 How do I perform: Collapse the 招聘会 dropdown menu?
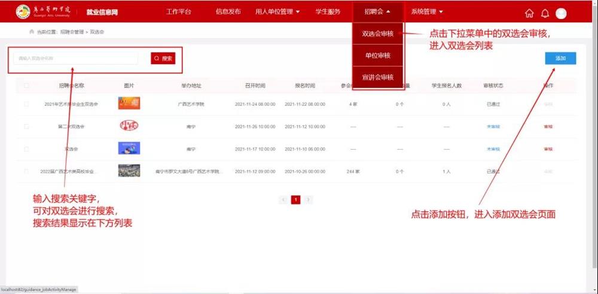pos(377,11)
